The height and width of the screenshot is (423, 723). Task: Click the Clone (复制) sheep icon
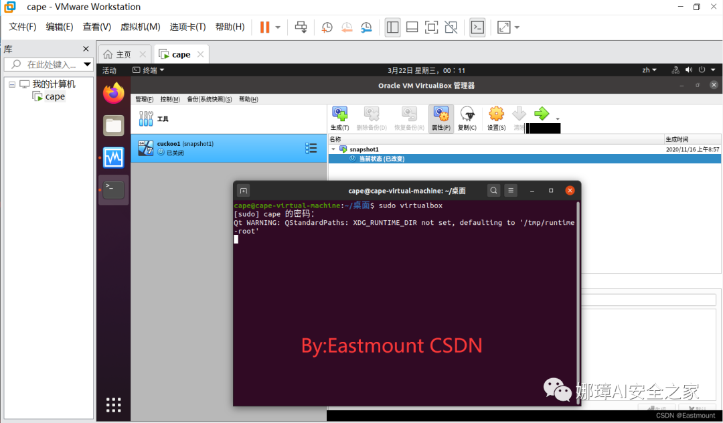pos(467,118)
